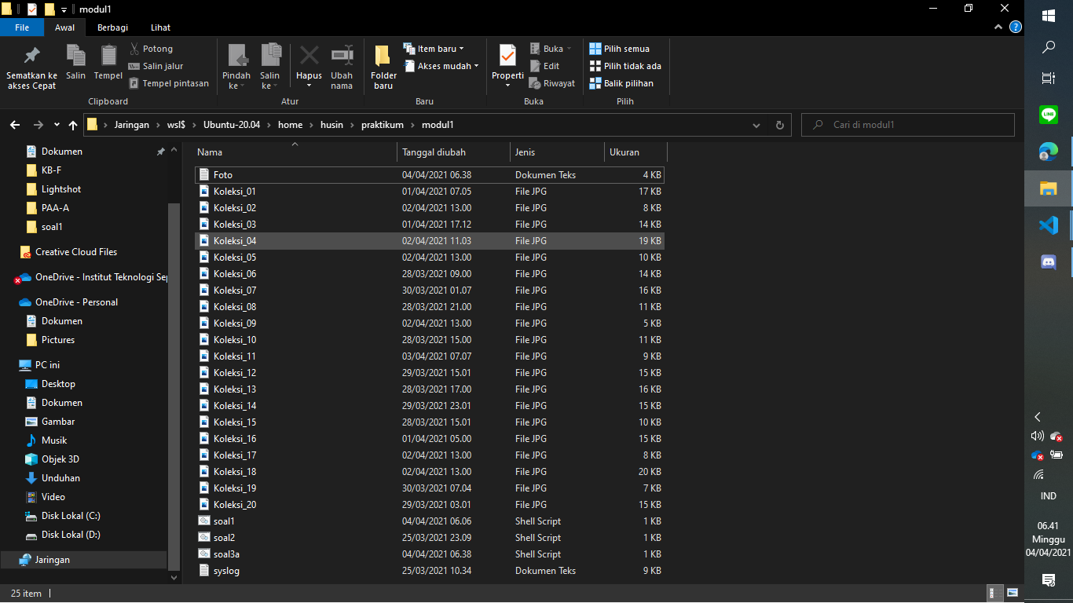This screenshot has width=1073, height=603.
Task: Switch to the Awal ribbon tab
Action: [x=65, y=27]
